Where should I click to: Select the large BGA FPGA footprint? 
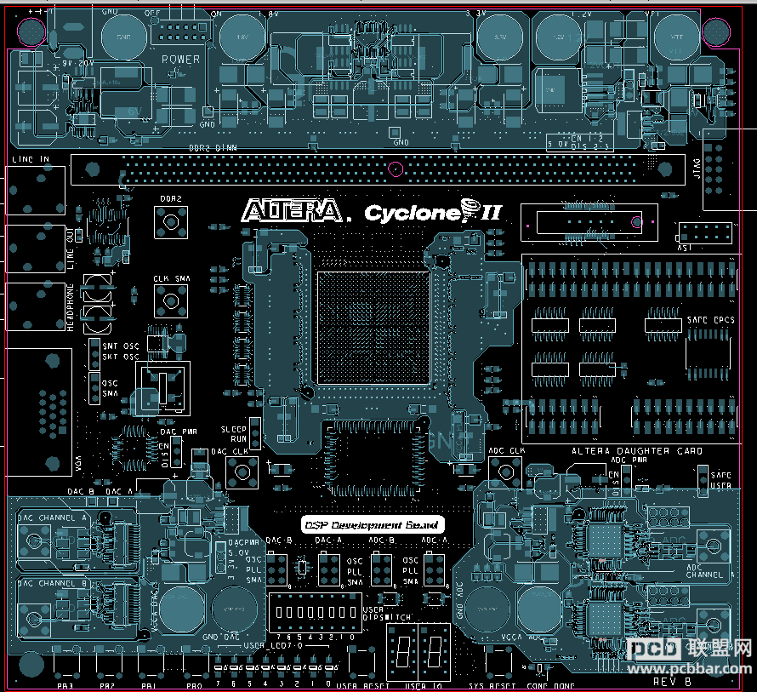coord(373,328)
